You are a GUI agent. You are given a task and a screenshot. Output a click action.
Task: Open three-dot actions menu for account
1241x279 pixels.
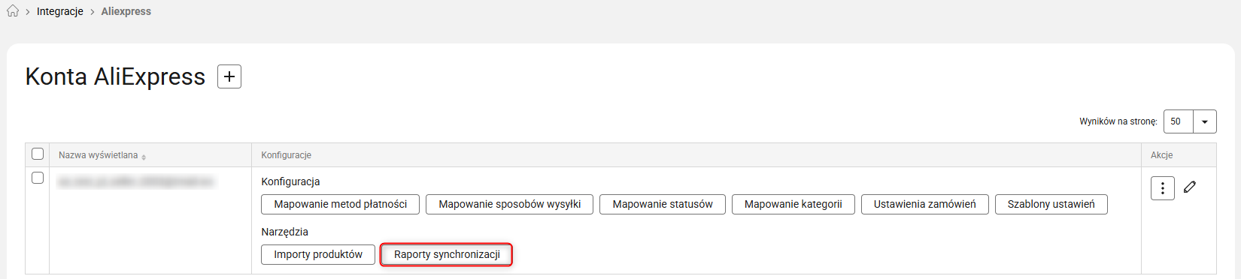click(x=1163, y=188)
